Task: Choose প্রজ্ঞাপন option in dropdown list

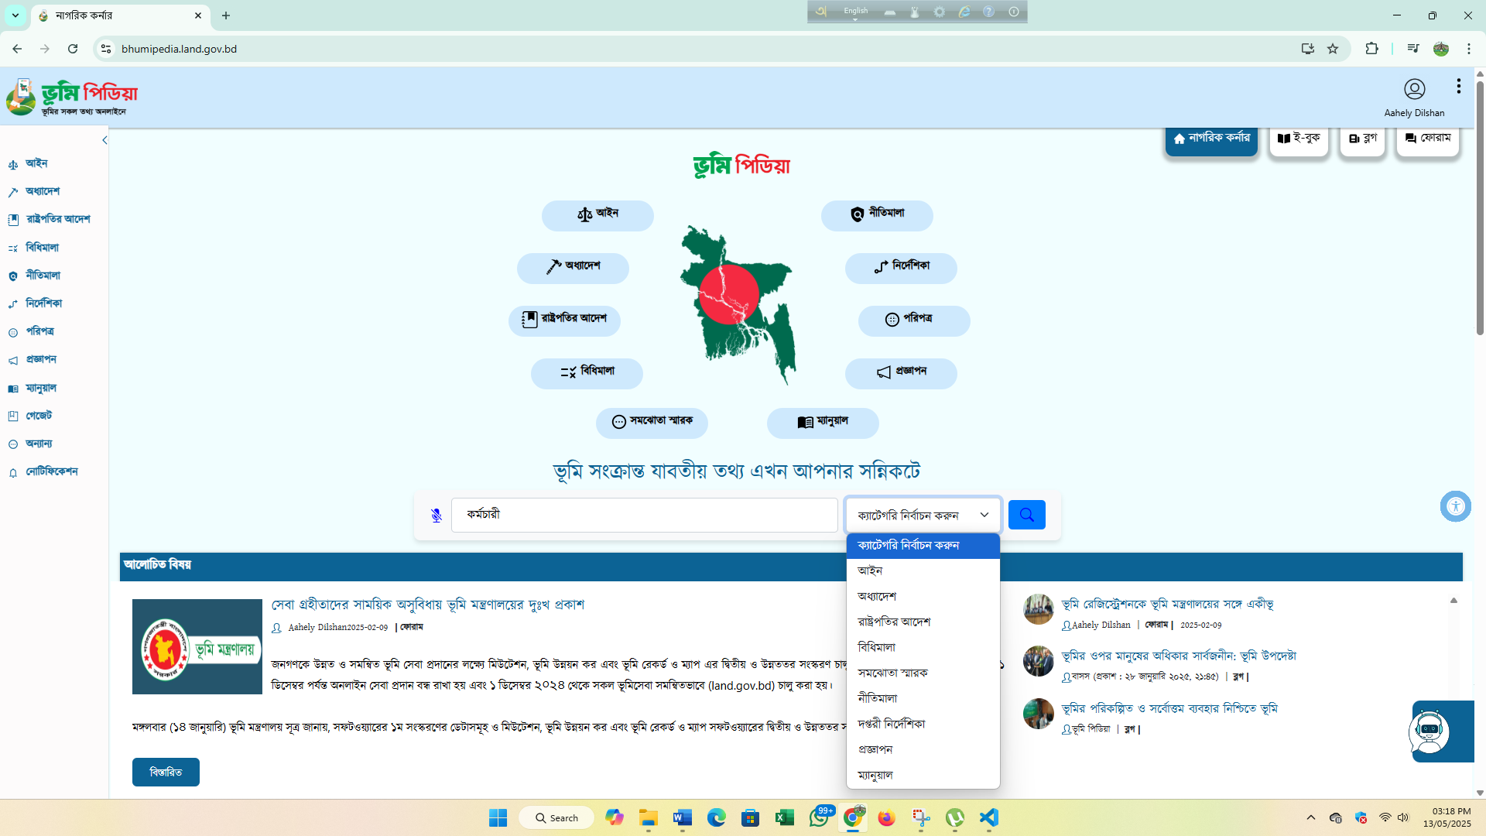Action: (x=875, y=749)
